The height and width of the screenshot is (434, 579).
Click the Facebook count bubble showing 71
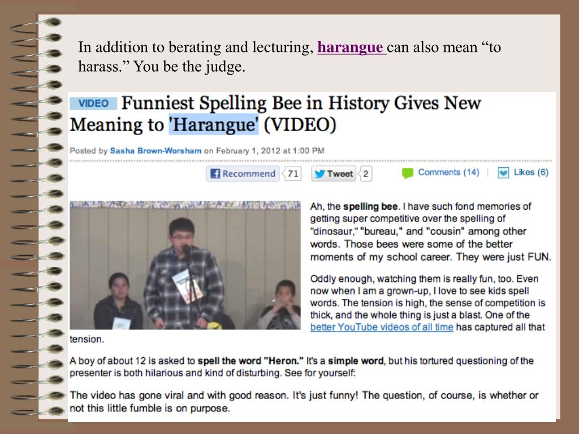(293, 173)
